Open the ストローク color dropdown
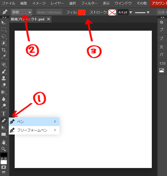Image resolution: width=167 pixels, height=176 pixels. [x=112, y=12]
